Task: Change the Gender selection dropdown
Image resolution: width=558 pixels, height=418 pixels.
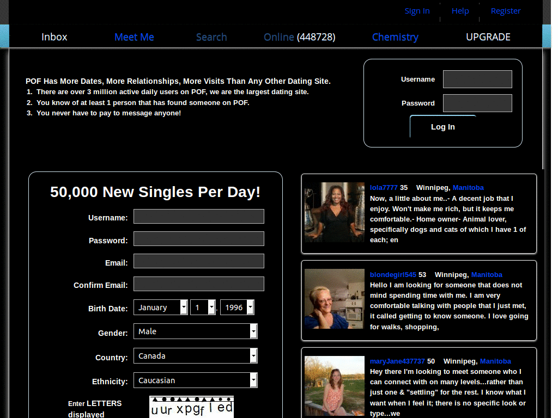Action: (x=195, y=331)
